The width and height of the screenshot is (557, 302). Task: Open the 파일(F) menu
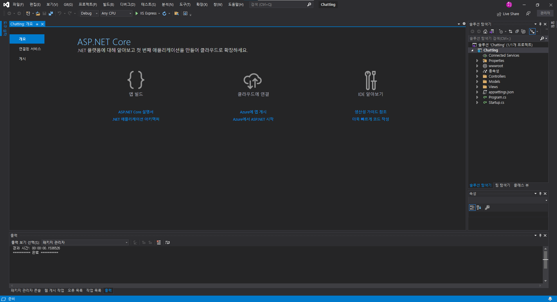tap(18, 5)
